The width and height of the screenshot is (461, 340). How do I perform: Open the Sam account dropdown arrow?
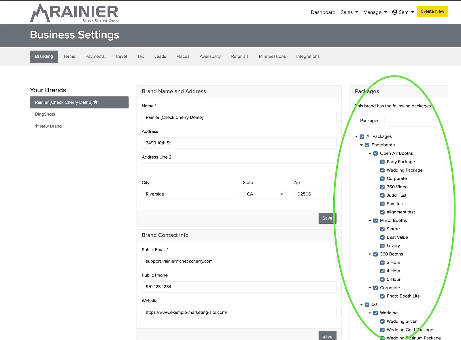click(x=413, y=12)
